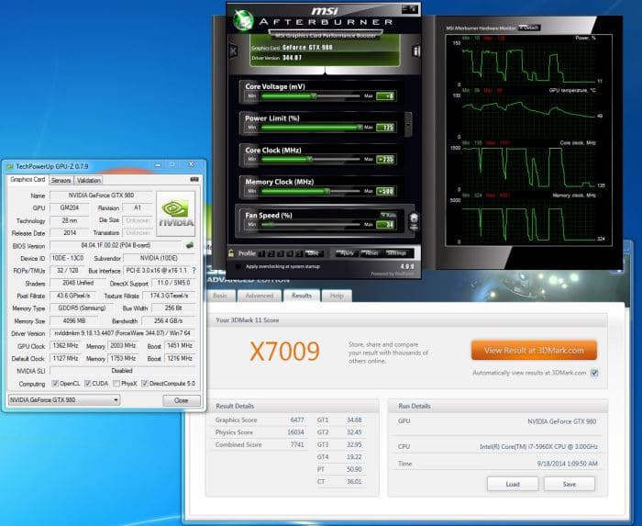
Task: Toggle the OpenCL checkbox in GPU-Z
Action: tap(55, 384)
